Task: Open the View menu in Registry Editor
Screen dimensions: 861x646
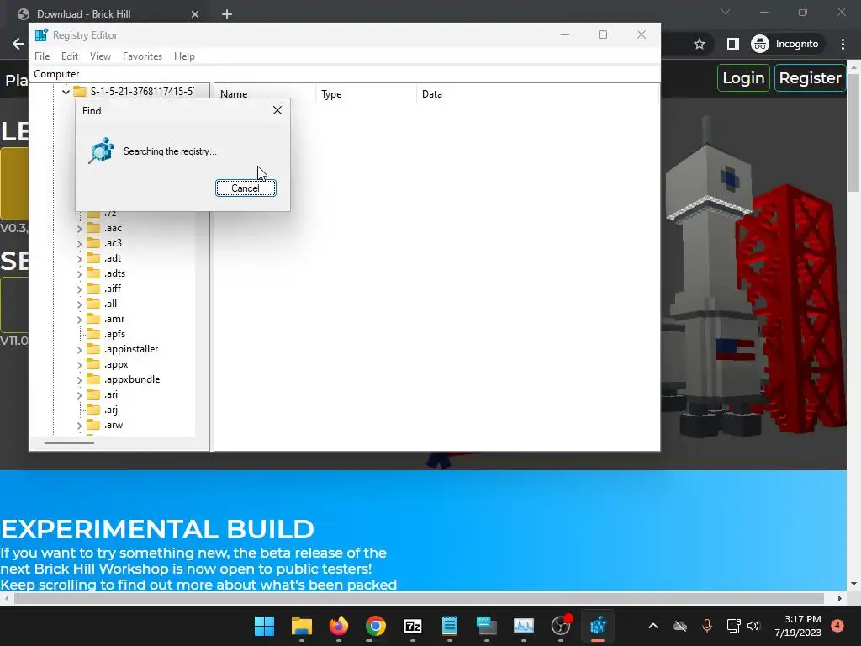Action: 101,56
